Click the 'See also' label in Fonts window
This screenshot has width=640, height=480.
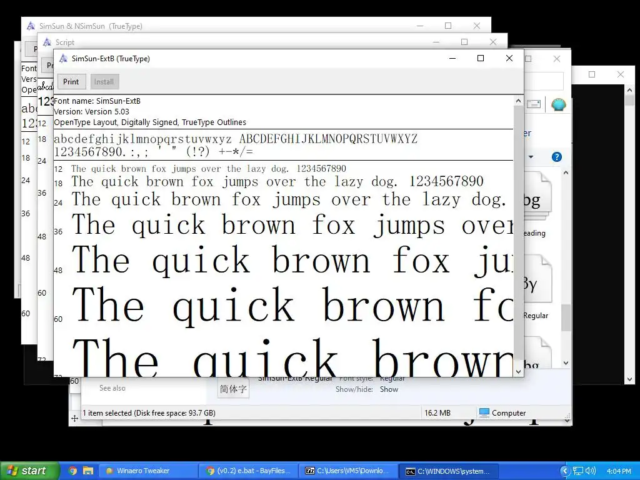pos(112,388)
